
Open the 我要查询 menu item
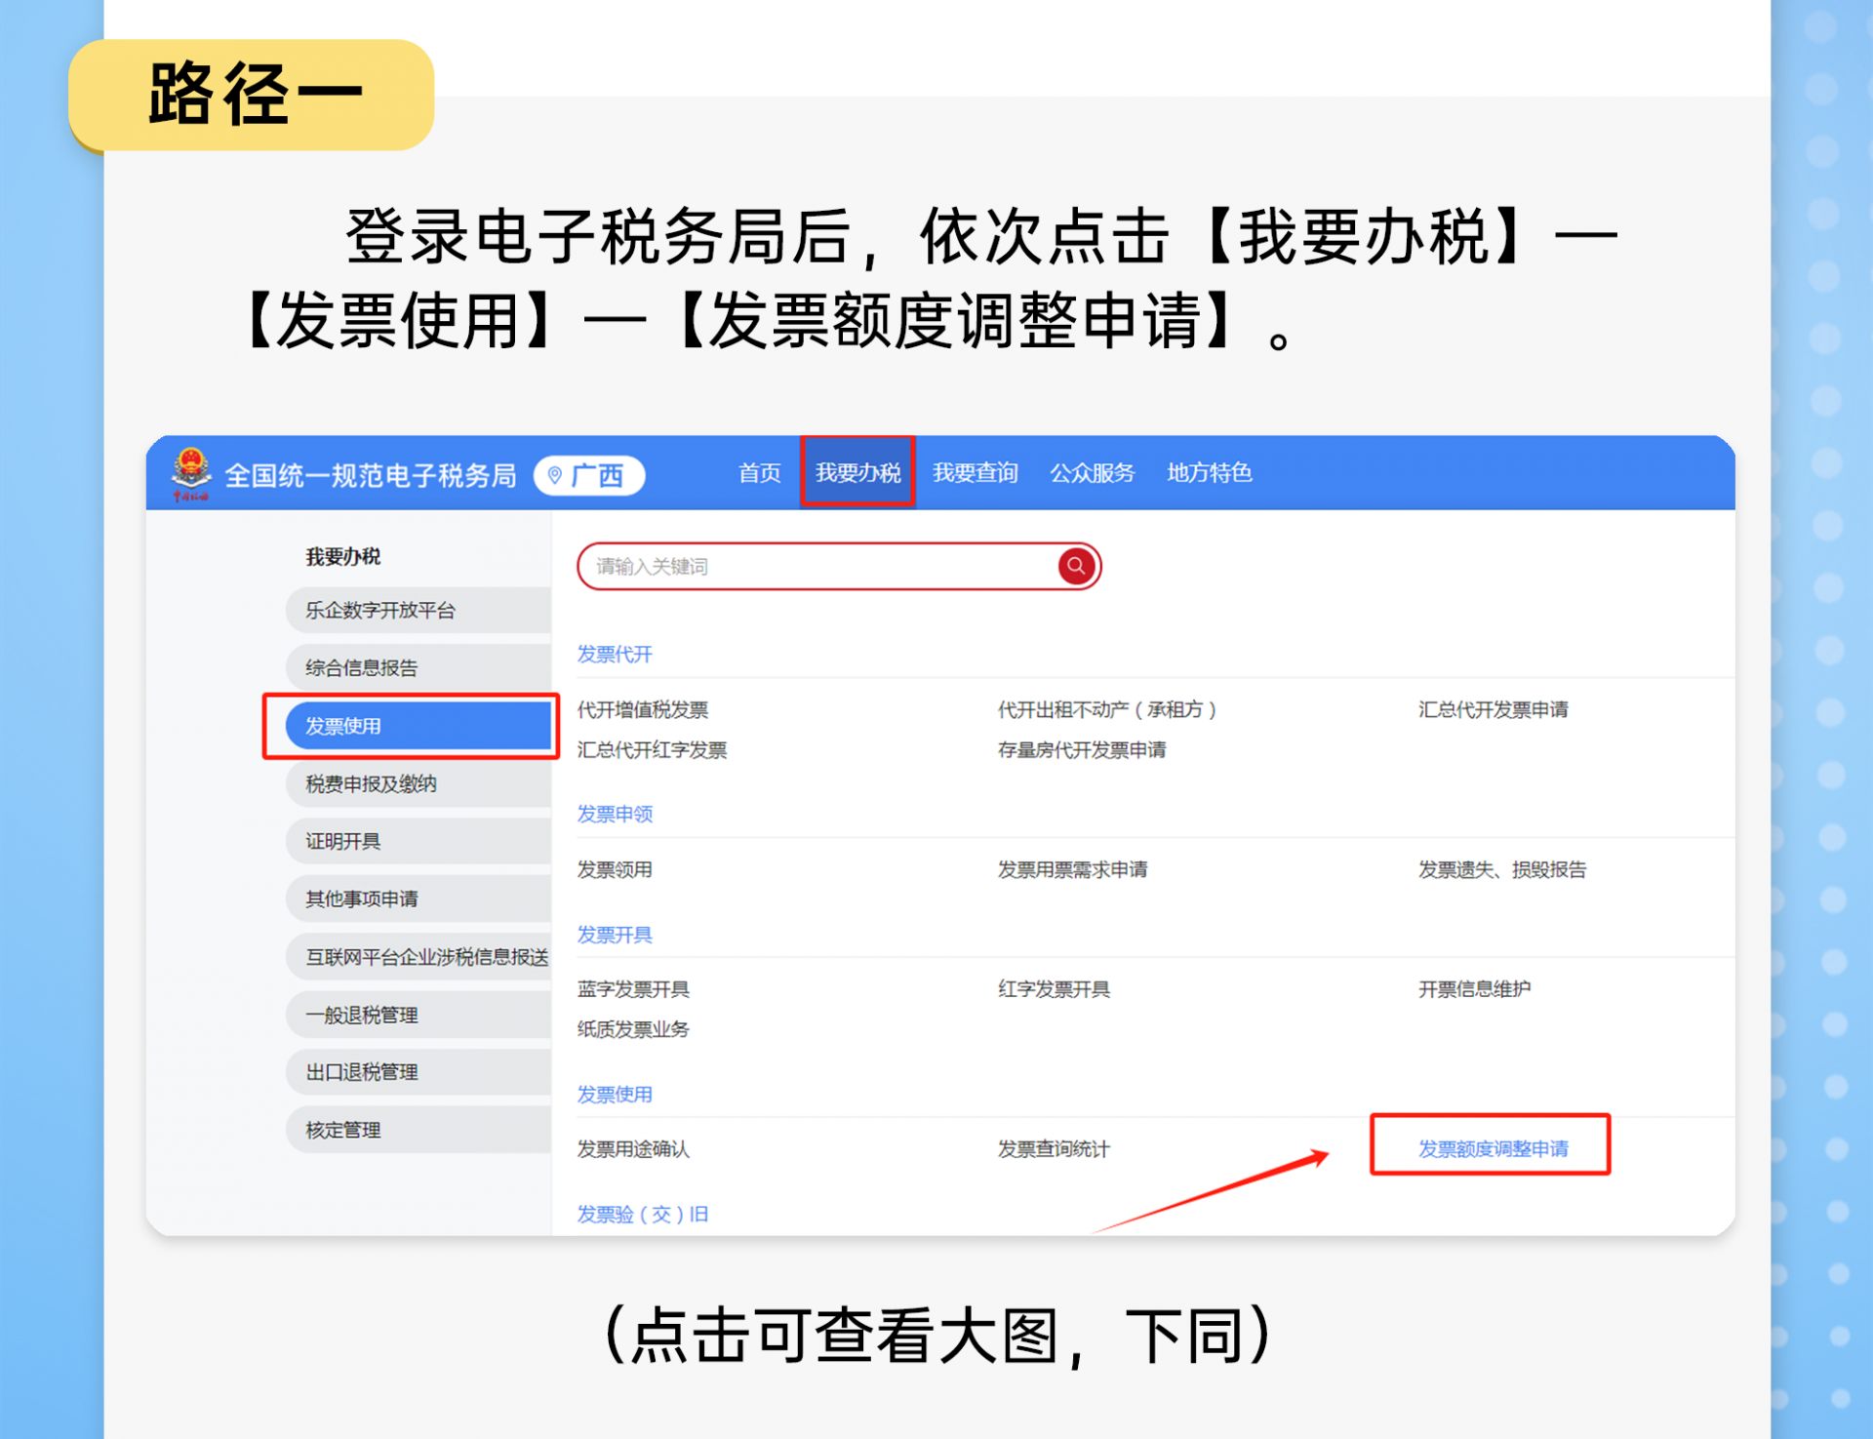[975, 472]
